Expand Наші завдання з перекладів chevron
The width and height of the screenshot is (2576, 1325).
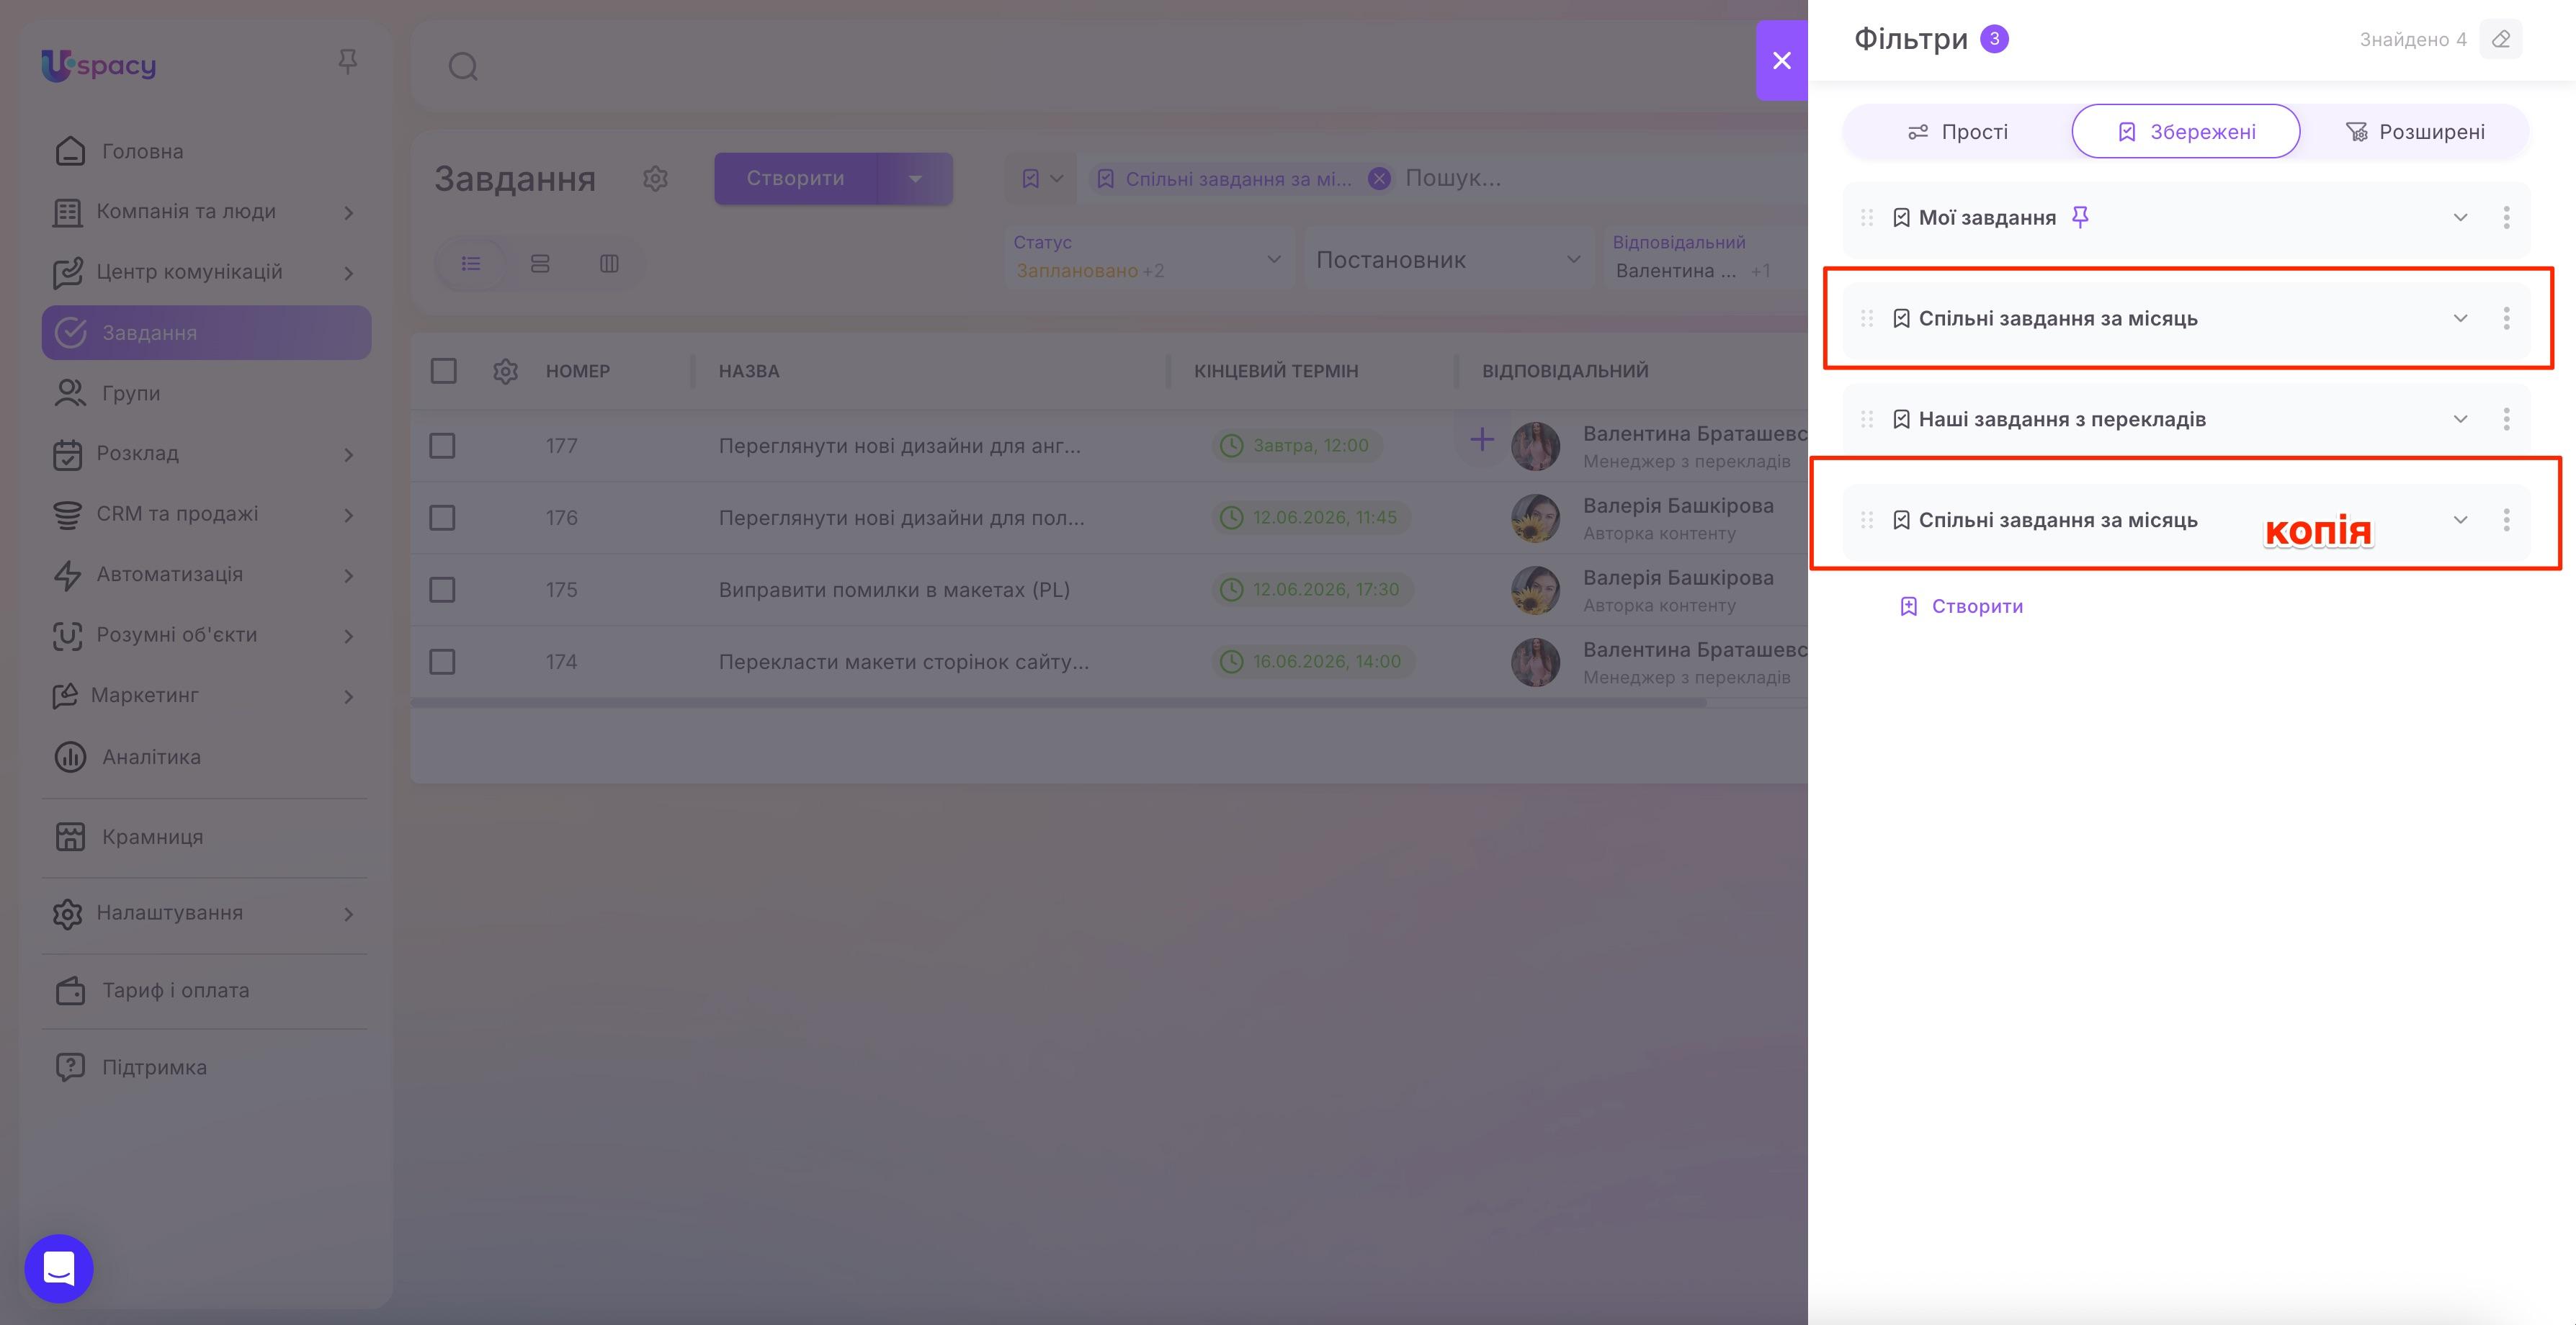coord(2460,419)
